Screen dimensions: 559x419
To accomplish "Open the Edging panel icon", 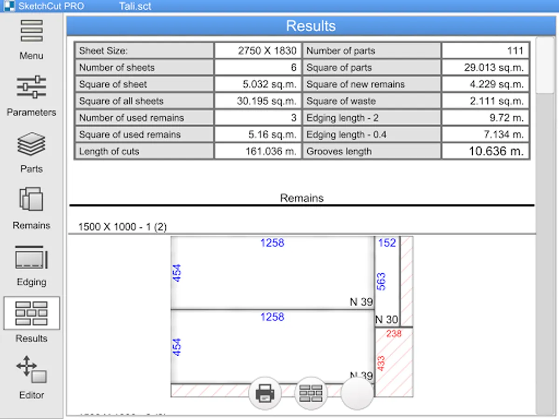I will coord(31,257).
